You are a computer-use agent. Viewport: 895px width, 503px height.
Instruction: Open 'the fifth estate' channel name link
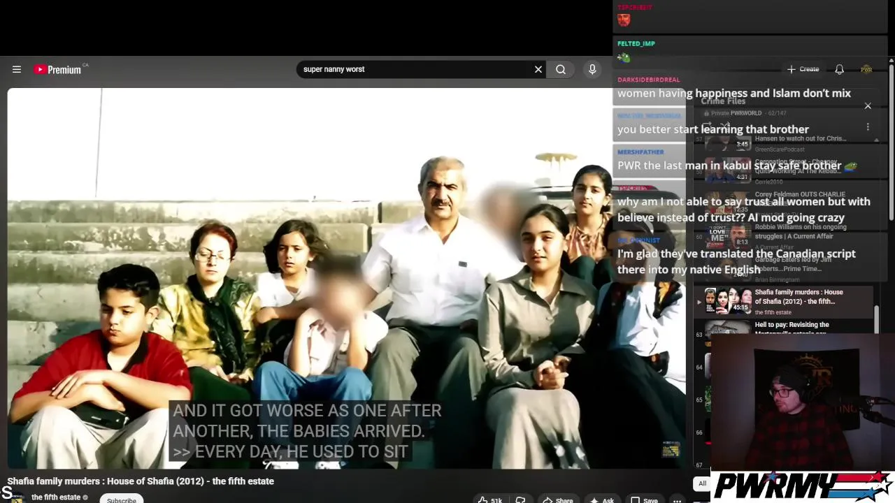[x=56, y=497]
